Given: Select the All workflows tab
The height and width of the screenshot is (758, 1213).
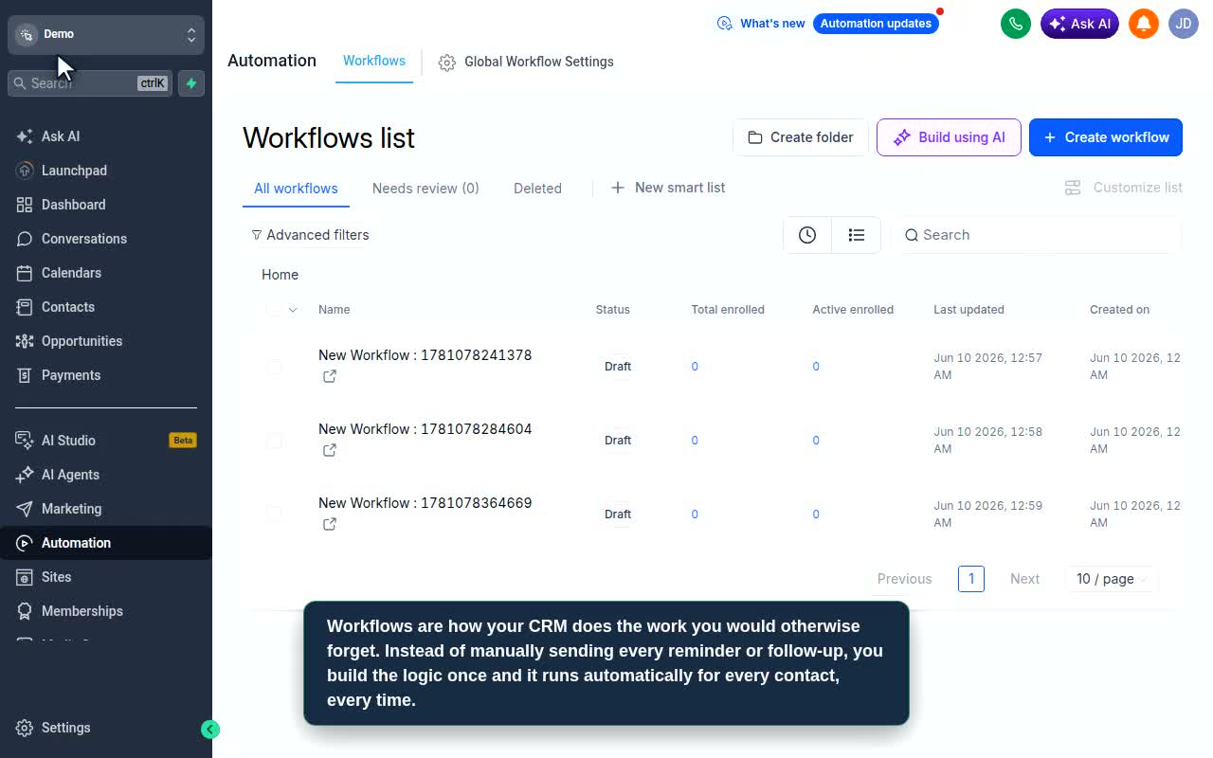Looking at the screenshot, I should (296, 189).
